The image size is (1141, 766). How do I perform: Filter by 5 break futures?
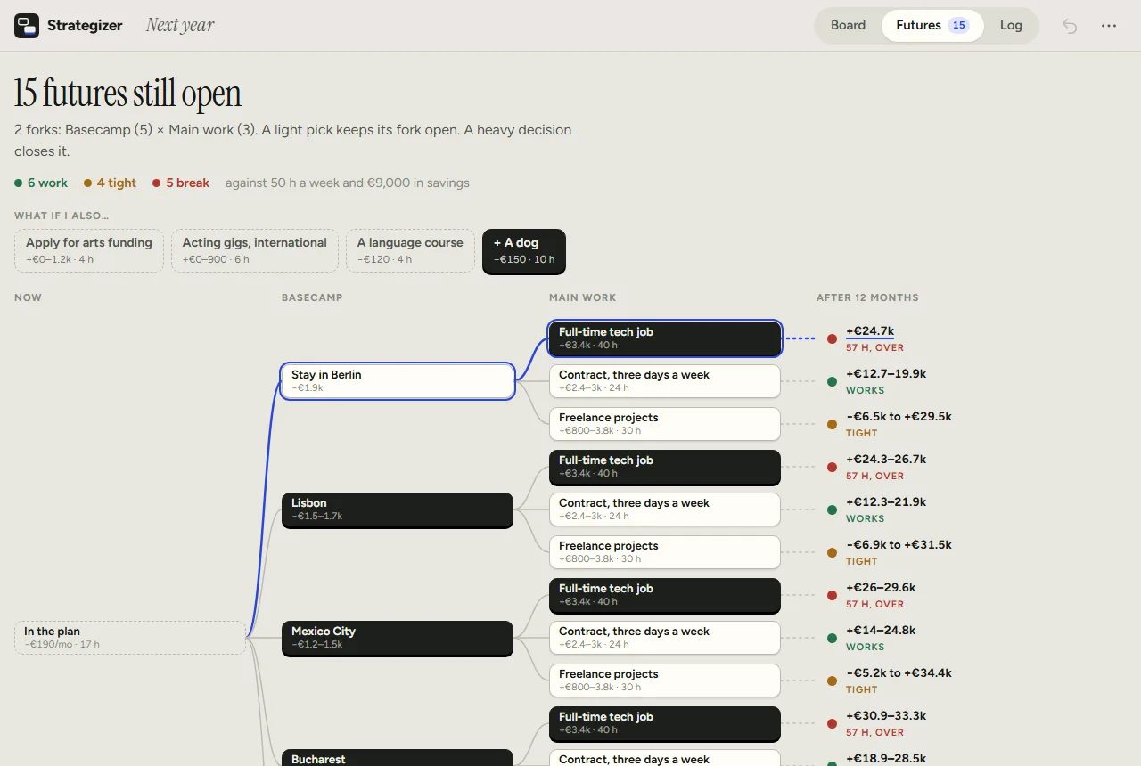pyautogui.click(x=181, y=183)
